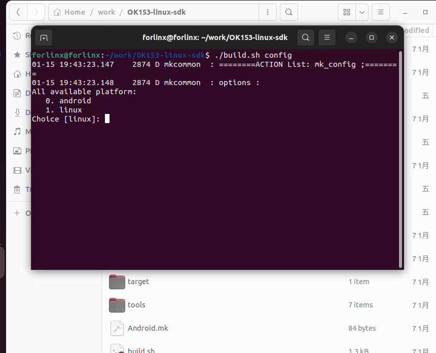Image resolution: width=436 pixels, height=353 pixels.
Task: Open the path bar three-dot menu
Action: click(x=268, y=12)
